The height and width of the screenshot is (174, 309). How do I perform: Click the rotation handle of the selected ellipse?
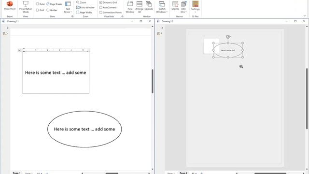pyautogui.click(x=228, y=37)
